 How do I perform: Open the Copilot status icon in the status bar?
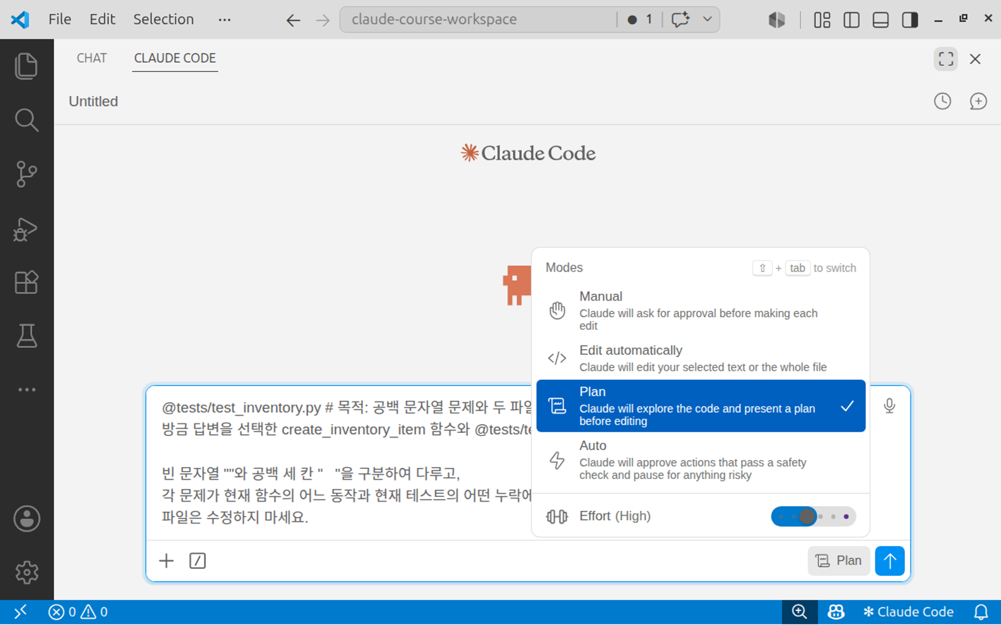pos(836,612)
